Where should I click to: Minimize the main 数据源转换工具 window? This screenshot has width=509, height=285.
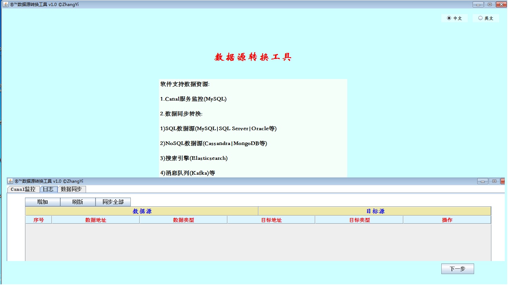click(x=478, y=5)
